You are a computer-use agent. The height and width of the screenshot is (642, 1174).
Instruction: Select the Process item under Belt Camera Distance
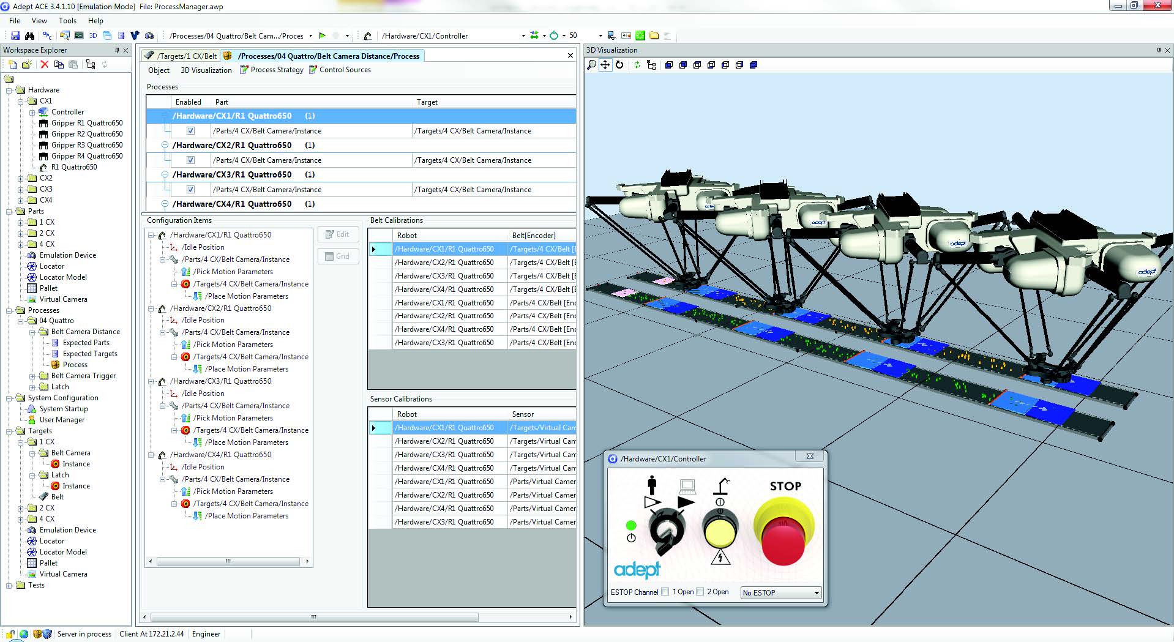pyautogui.click(x=75, y=365)
